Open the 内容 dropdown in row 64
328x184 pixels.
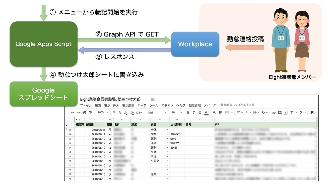tap(168, 134)
